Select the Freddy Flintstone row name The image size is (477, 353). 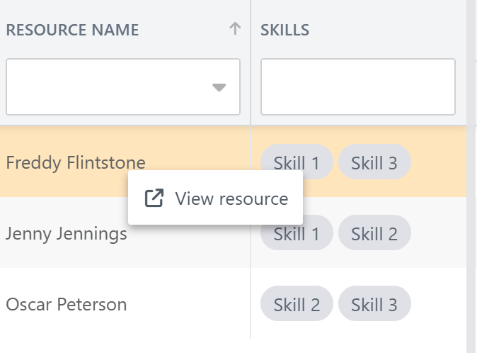click(76, 162)
